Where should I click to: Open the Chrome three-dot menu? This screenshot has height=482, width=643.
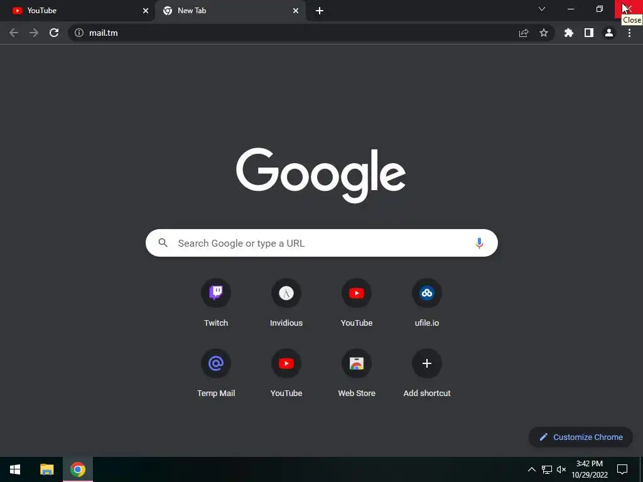[629, 33]
